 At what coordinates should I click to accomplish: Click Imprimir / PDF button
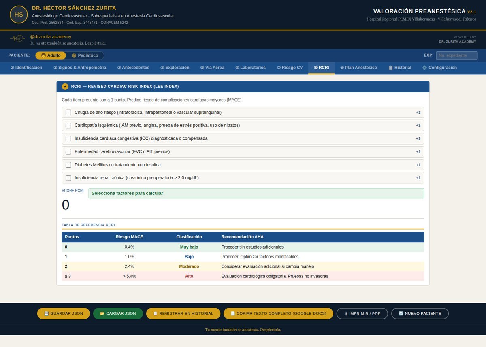coord(362,313)
